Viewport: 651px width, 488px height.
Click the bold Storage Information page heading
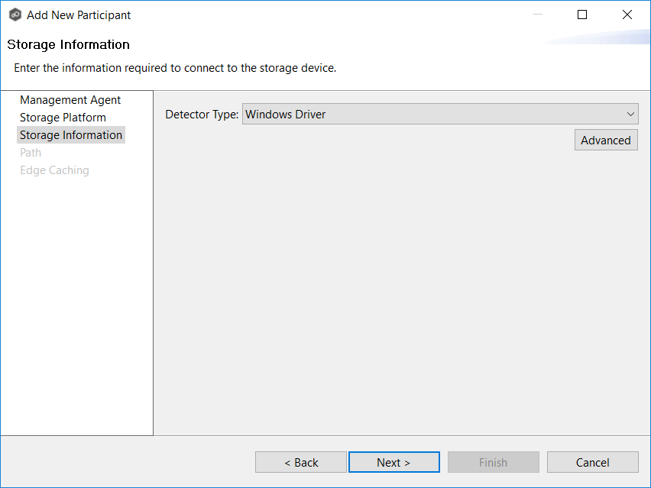69,44
